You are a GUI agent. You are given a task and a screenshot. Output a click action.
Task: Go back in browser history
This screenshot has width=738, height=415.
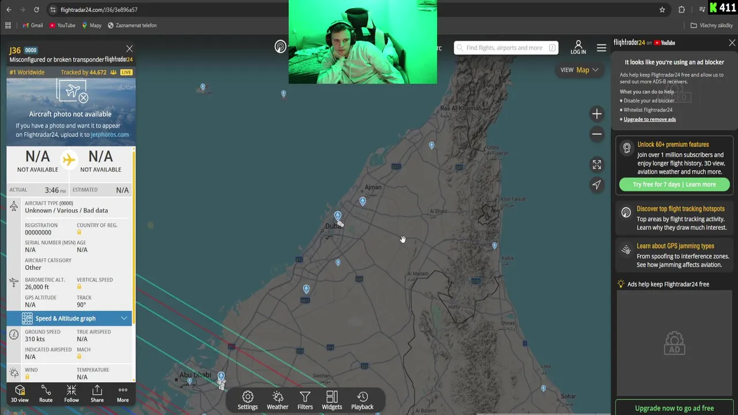[x=8, y=10]
